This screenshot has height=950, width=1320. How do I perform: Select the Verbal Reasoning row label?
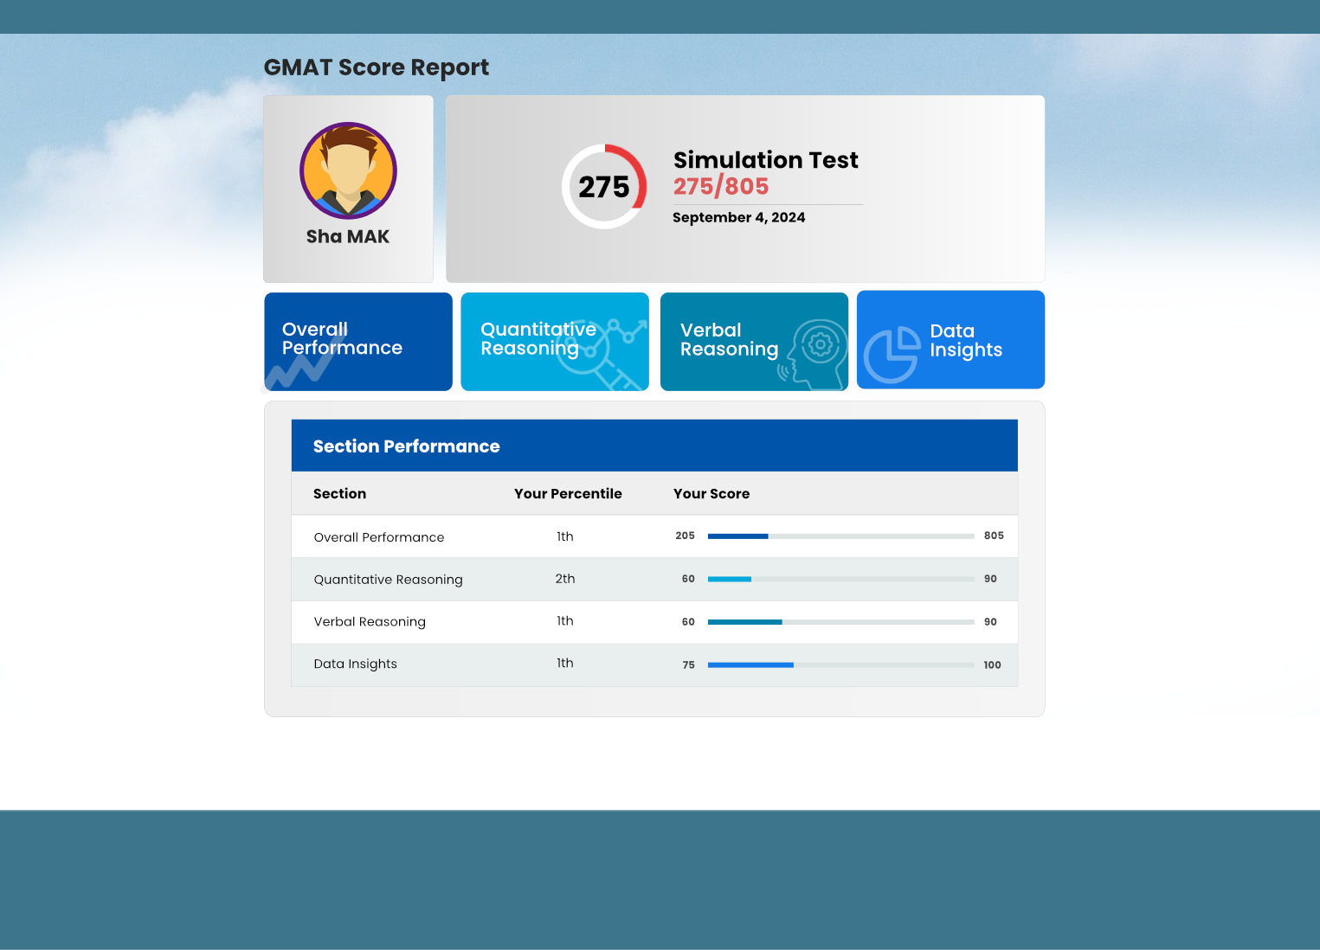coord(370,622)
